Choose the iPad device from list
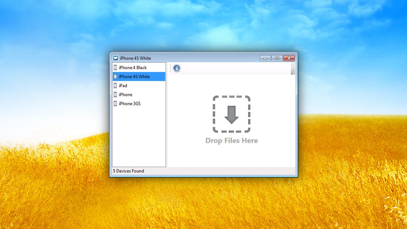This screenshot has height=229, width=407. pos(139,85)
